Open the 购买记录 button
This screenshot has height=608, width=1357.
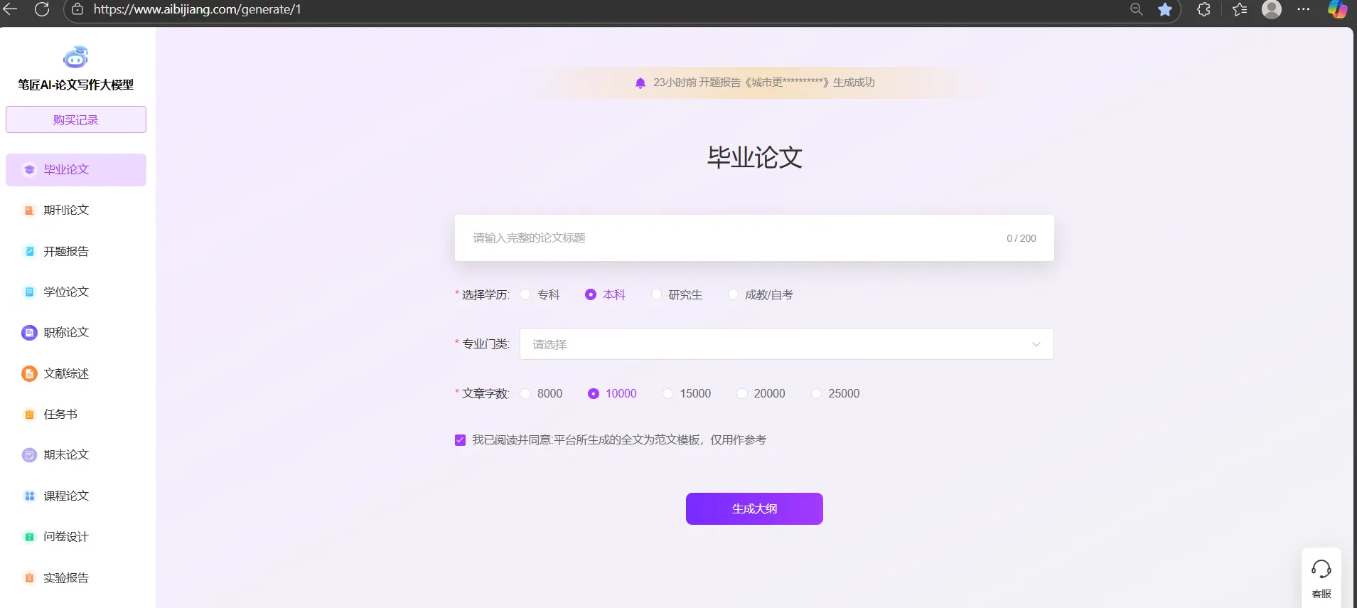(x=76, y=119)
